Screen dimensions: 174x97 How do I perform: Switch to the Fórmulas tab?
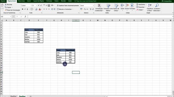49,1
